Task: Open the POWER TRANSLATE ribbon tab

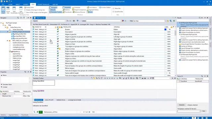Action: pos(43,4)
